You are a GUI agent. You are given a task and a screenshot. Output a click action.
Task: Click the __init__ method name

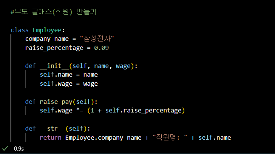pos(54,66)
